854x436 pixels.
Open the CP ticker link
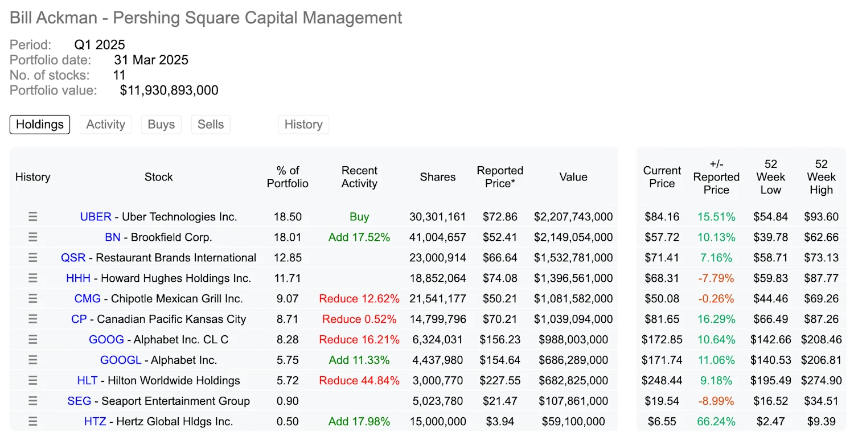point(79,319)
